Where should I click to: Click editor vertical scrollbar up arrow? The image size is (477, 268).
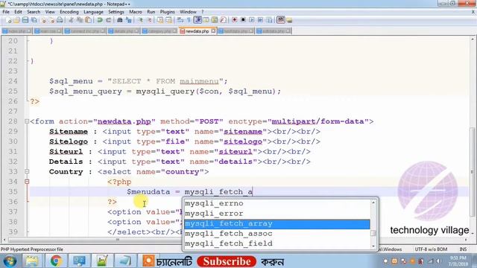tap(473, 39)
